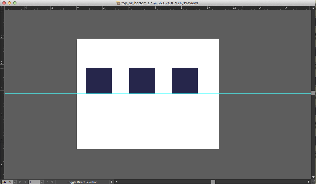The width and height of the screenshot is (316, 184).
Task: Click the artboard number field
Action: pyautogui.click(x=34, y=182)
